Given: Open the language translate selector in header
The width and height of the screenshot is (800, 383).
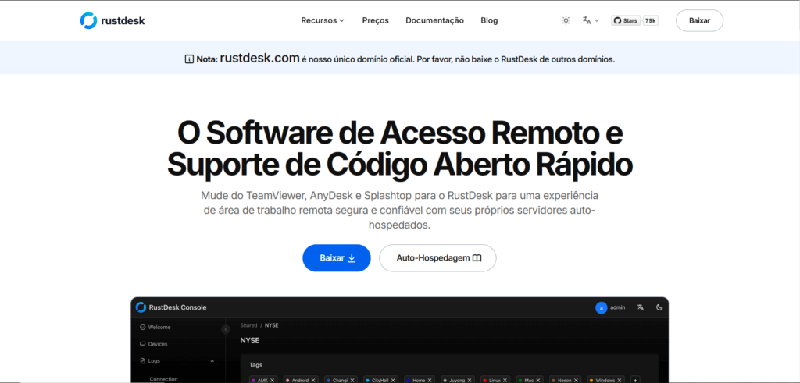Looking at the screenshot, I should coord(591,20).
